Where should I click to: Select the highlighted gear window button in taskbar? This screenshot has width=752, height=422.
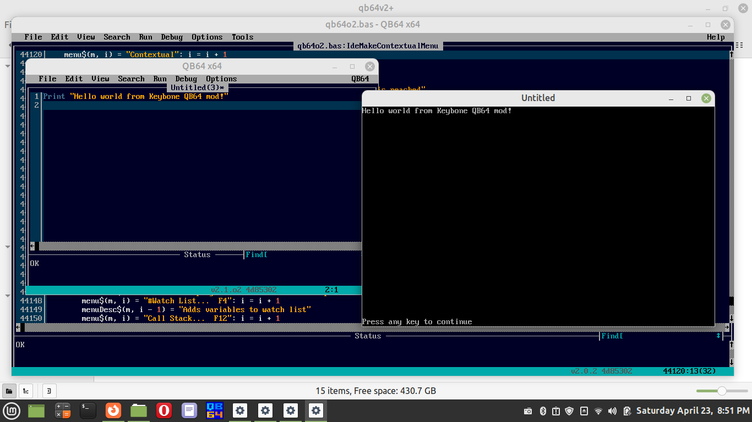316,410
